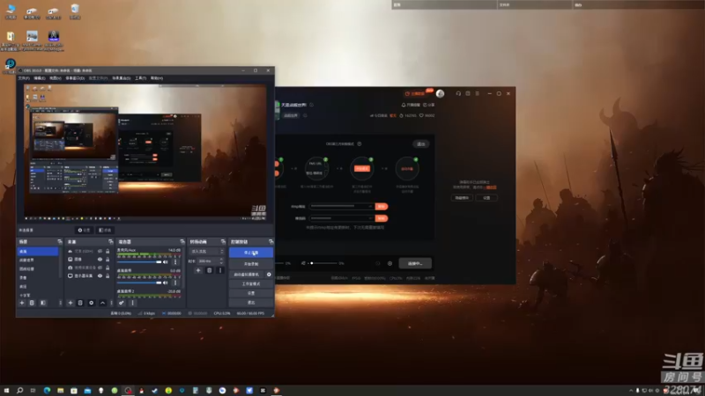
Task: Toggle lock on 视频采集设备 source
Action: point(108,268)
